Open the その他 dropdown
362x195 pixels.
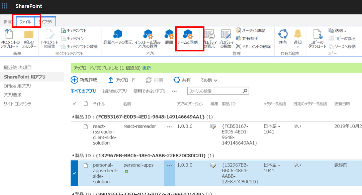coord(209,80)
